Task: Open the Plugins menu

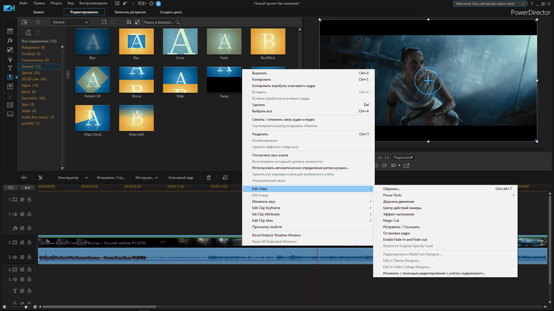Action: click(56, 3)
